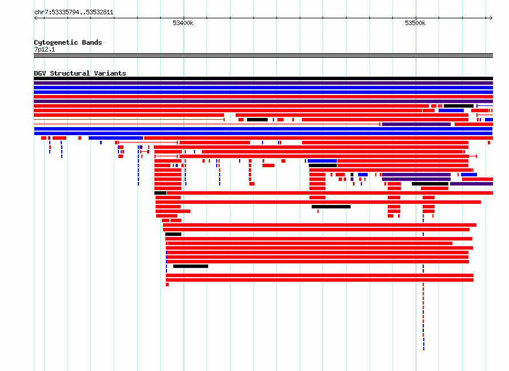Select the long vertical dashed red-blue variant stack at bottom

(x=423, y=317)
